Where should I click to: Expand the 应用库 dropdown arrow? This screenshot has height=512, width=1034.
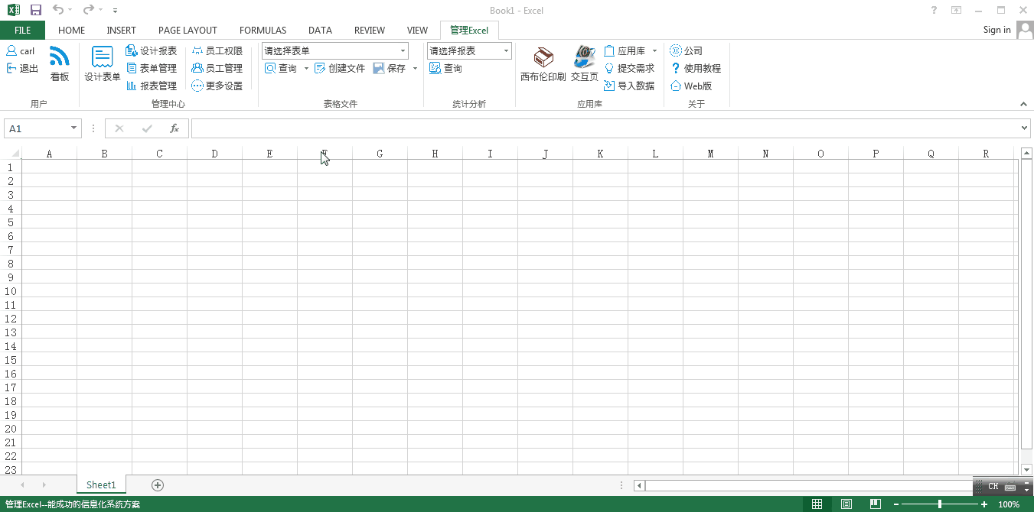click(x=654, y=50)
